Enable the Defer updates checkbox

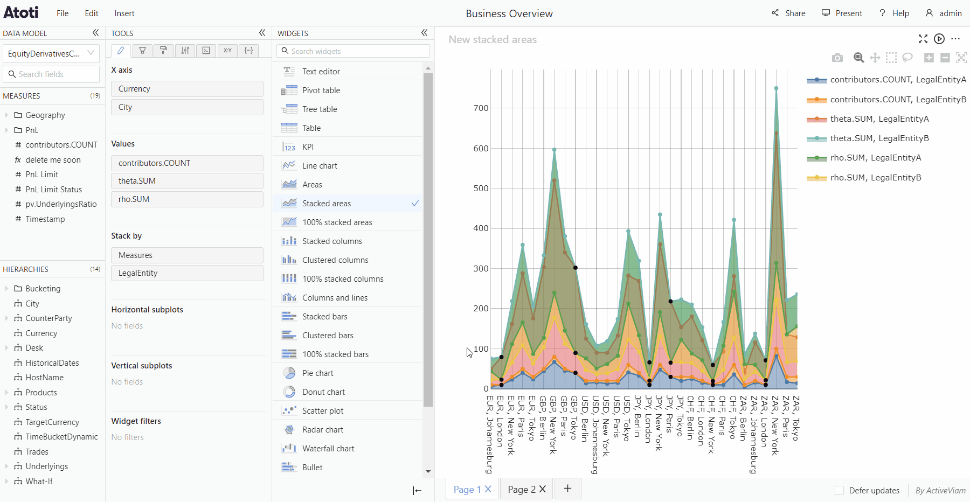coord(839,490)
